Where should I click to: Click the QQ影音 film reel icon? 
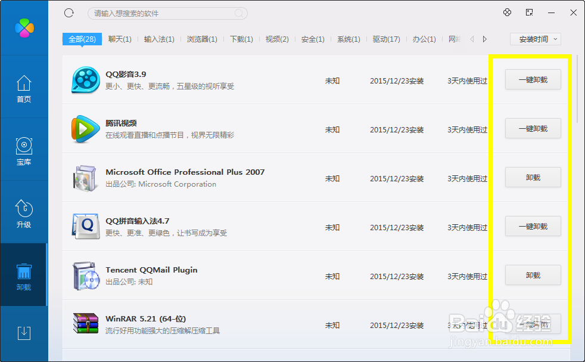[x=86, y=80]
